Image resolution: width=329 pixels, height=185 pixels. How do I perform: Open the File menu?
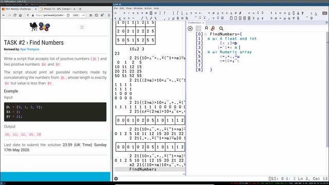(116, 8)
